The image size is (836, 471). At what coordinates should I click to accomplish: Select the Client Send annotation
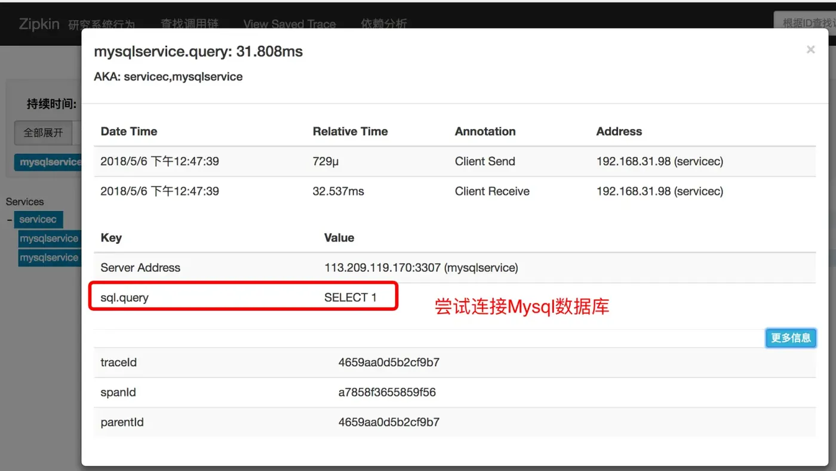[x=485, y=162]
